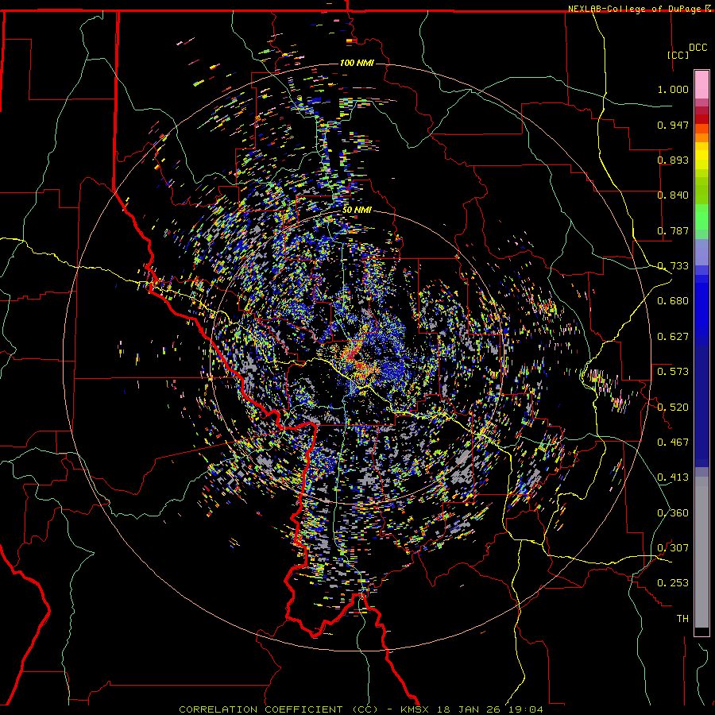
Task: Click the 0.733 legend value
Action: coord(673,266)
